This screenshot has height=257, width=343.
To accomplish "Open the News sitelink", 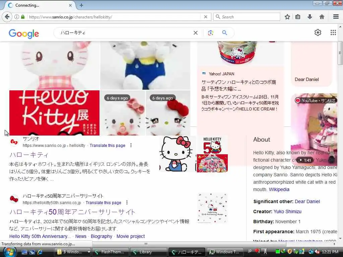I will point(81,236).
